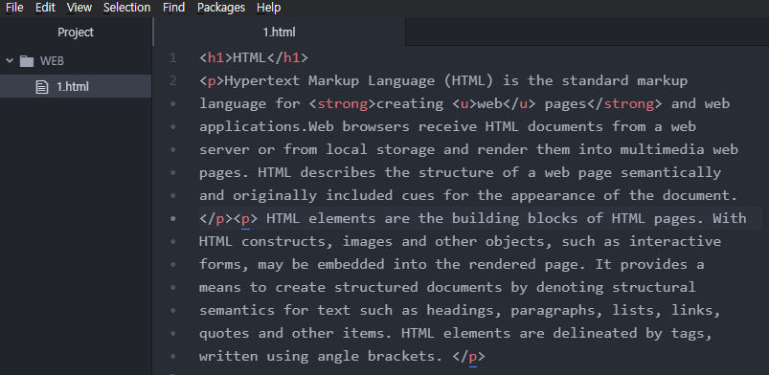Click the word originally
769x375 pixels.
pos(275,195)
